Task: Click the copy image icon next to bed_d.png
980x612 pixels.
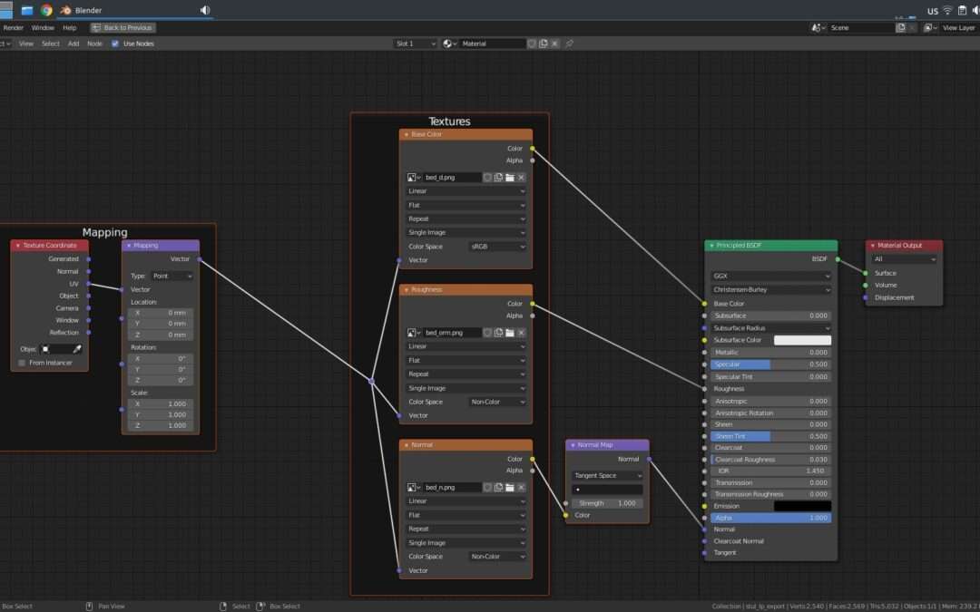Action: coord(499,177)
